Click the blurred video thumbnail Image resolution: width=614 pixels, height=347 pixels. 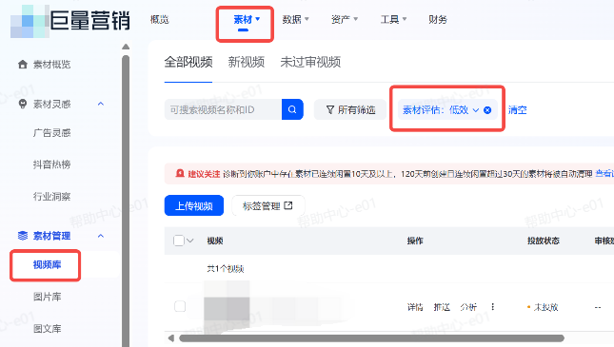tap(227, 306)
